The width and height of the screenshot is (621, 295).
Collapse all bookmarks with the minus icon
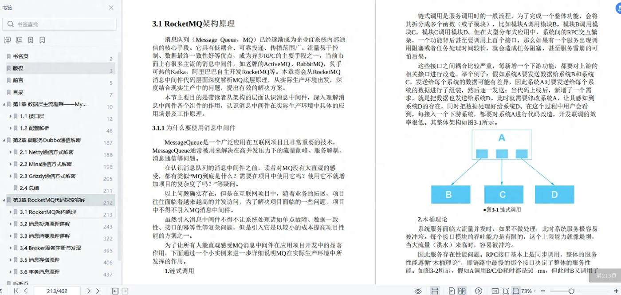19,40
